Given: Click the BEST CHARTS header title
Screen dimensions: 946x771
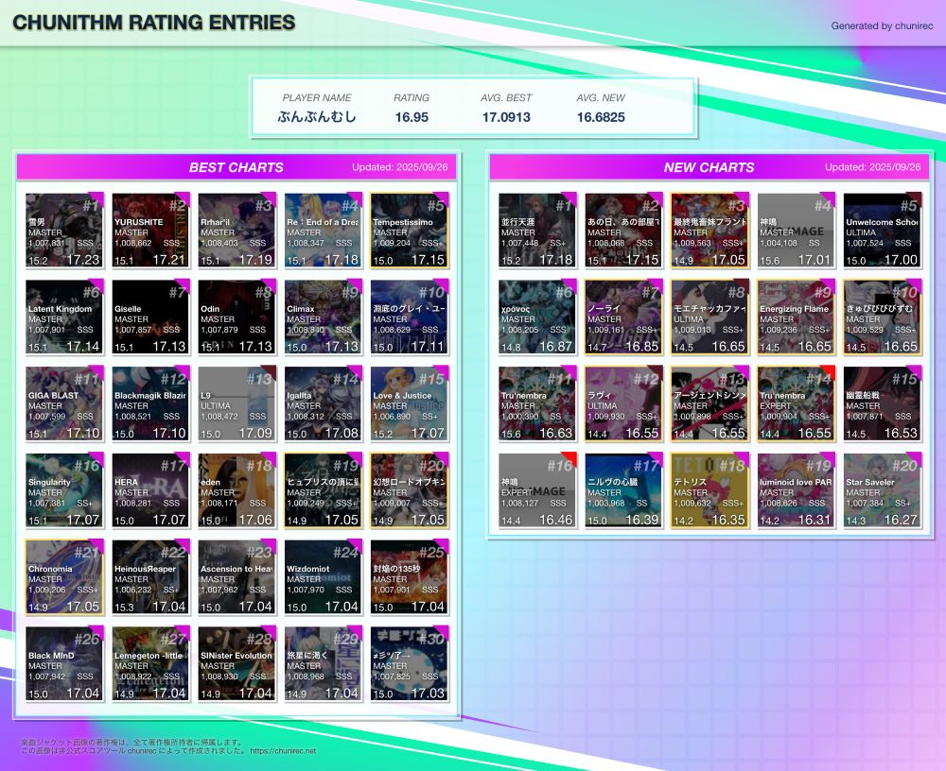Looking at the screenshot, I should coord(236,167).
